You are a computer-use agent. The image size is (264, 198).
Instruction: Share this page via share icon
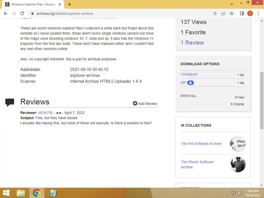tap(223, 13)
